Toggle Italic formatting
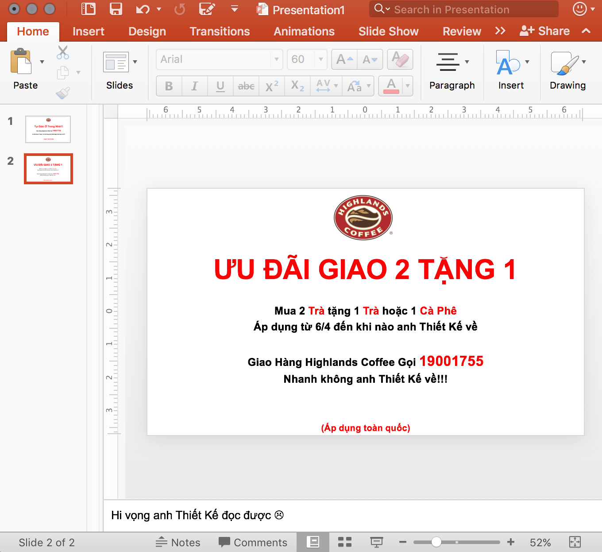 tap(194, 86)
